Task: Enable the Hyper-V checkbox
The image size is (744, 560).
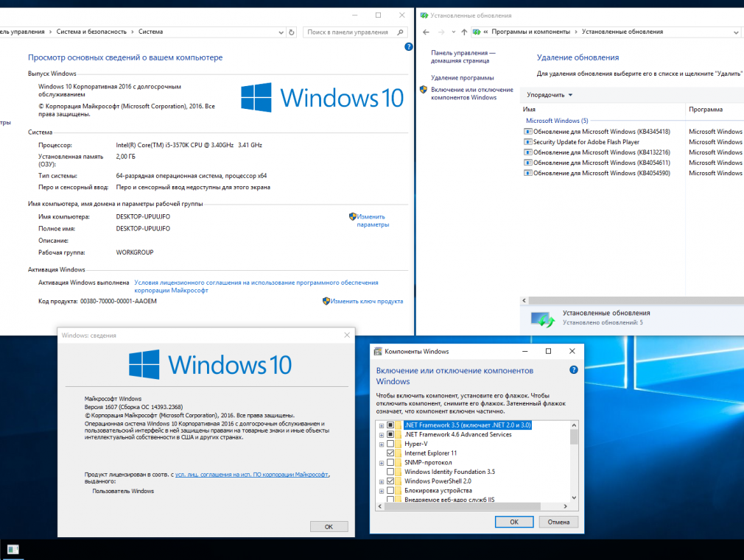Action: (x=390, y=444)
